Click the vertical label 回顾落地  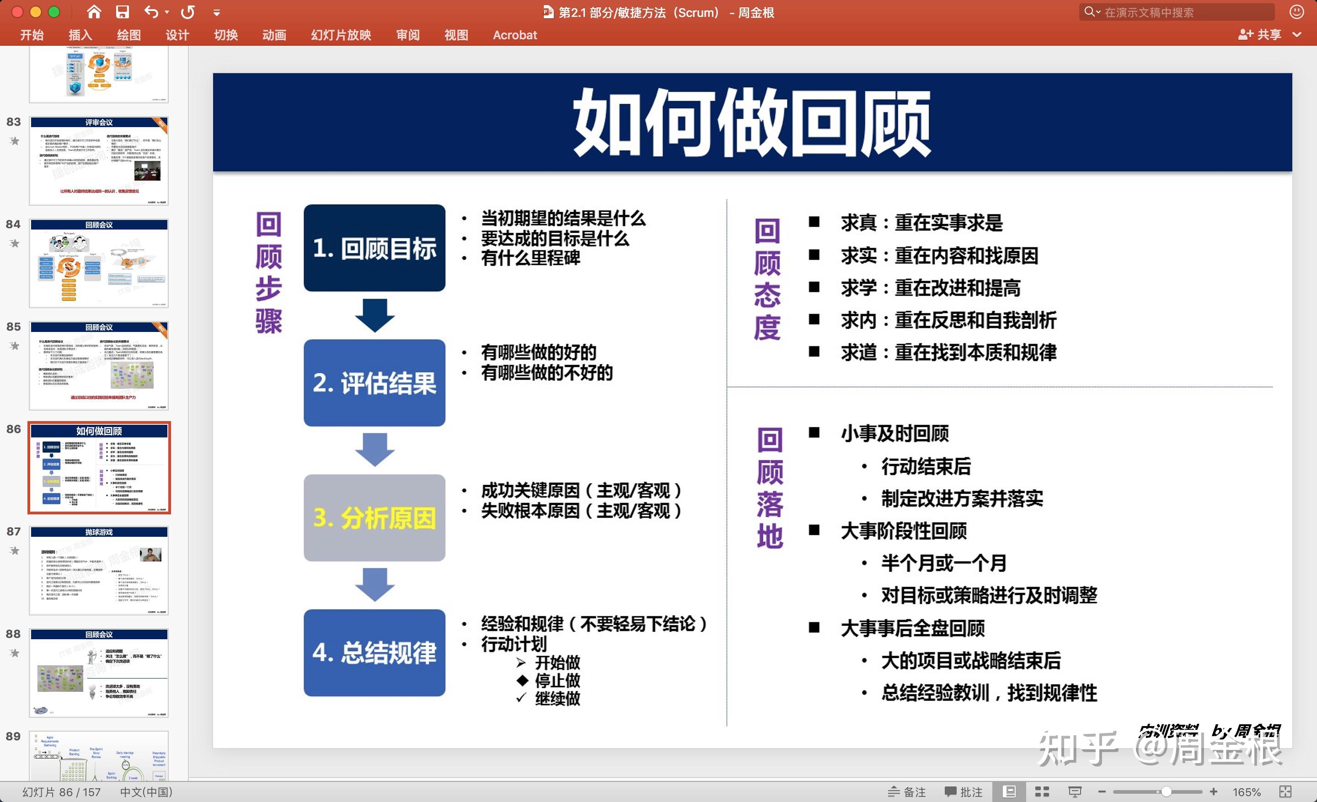[x=770, y=488]
